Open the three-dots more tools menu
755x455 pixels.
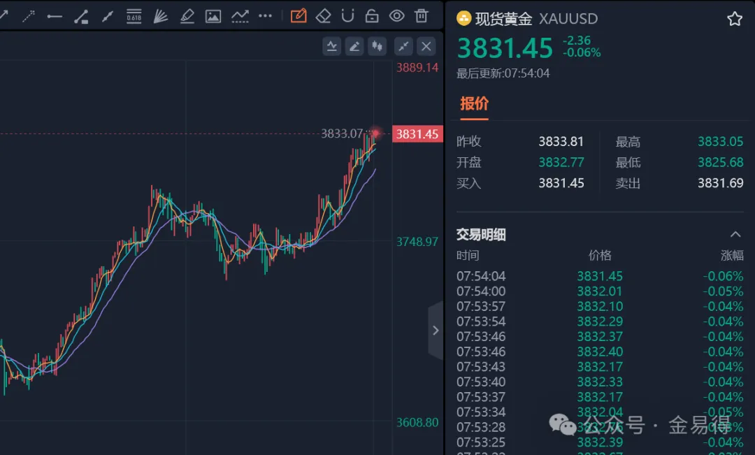(x=266, y=15)
